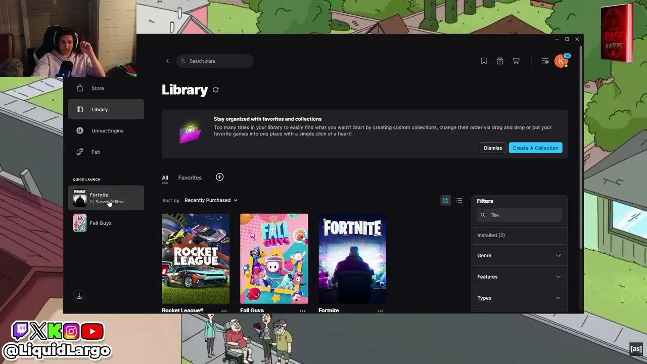Screen dimensions: 647x364
Task: Click the Fortnite quick launch icon
Action: tap(80, 198)
